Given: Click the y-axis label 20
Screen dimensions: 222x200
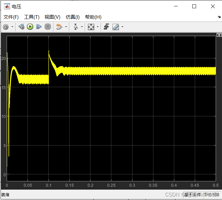Looking at the screenshot, I should tap(3, 59).
